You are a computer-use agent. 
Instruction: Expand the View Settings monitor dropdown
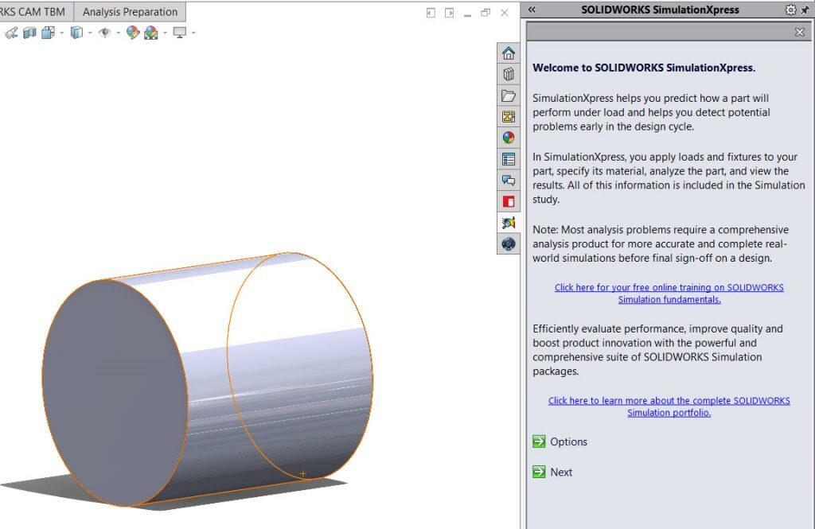click(x=193, y=33)
